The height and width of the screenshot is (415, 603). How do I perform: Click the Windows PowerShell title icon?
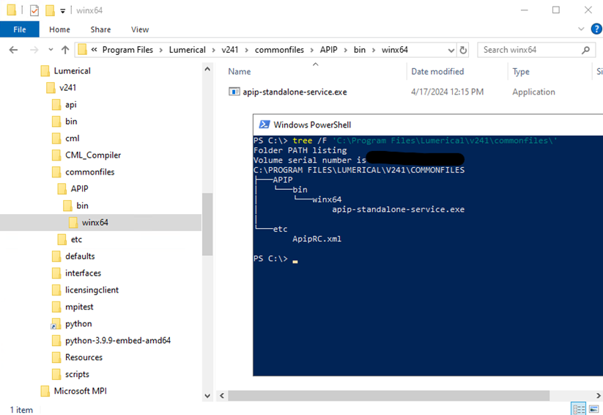[x=264, y=125]
